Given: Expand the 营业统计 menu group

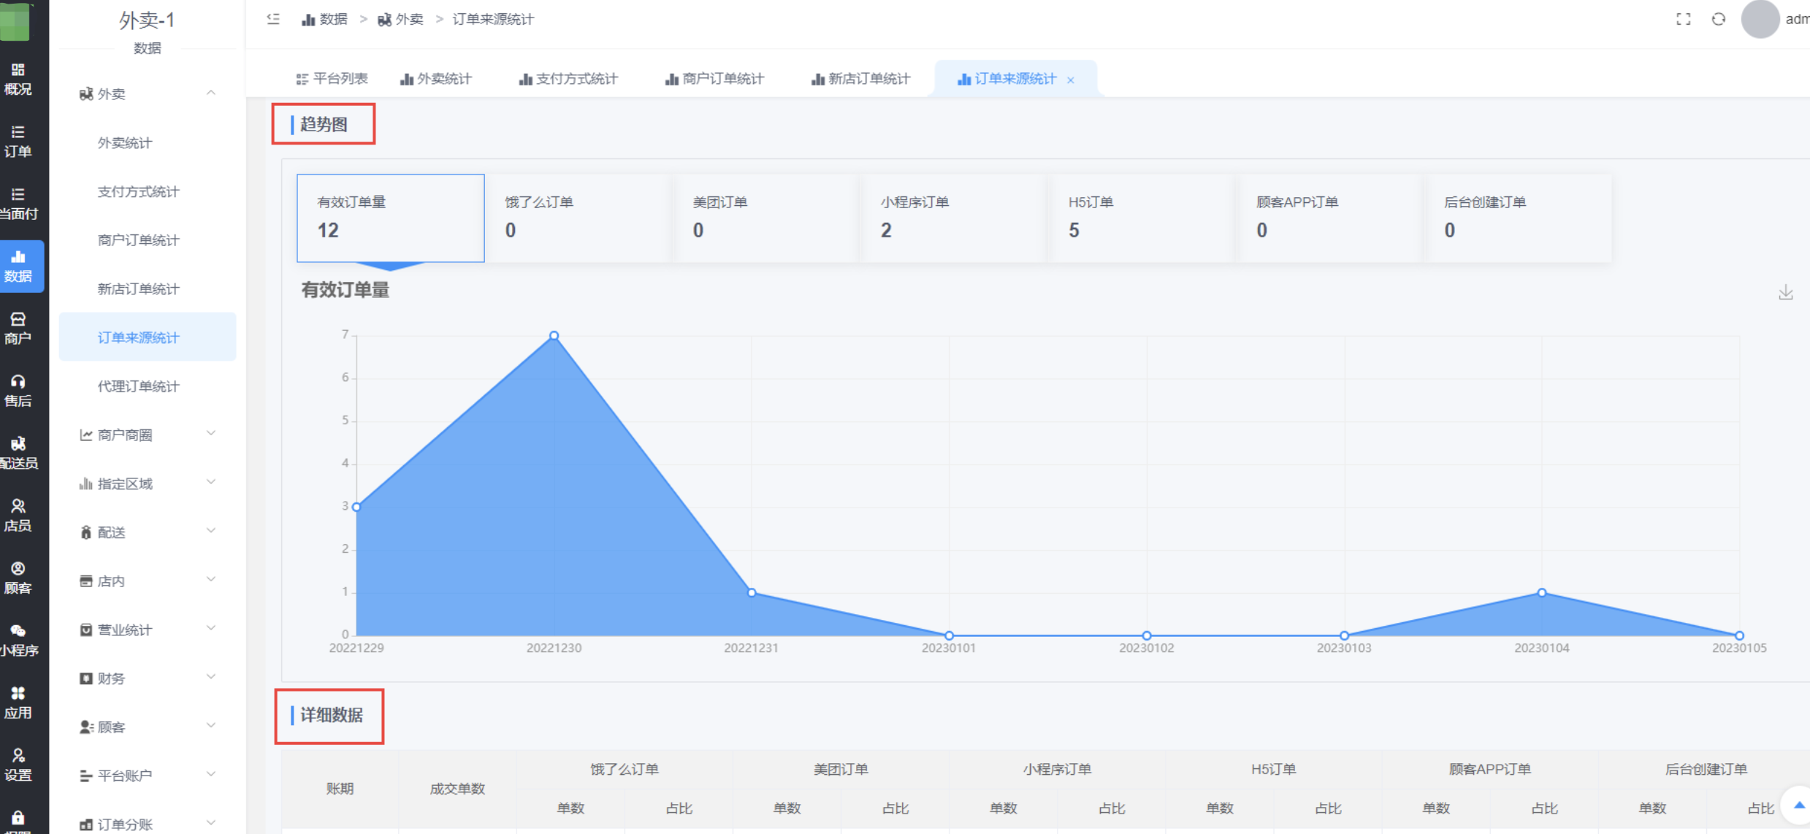Looking at the screenshot, I should [148, 630].
